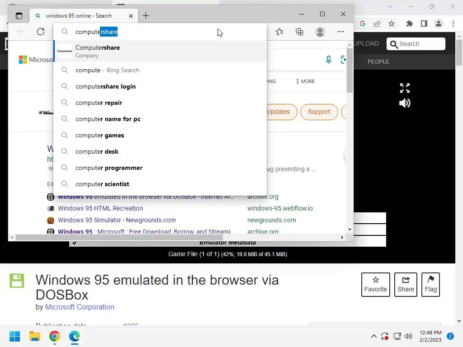463x347 pixels.
Task: Open Microsoft Corporation author link
Action: (x=80, y=307)
